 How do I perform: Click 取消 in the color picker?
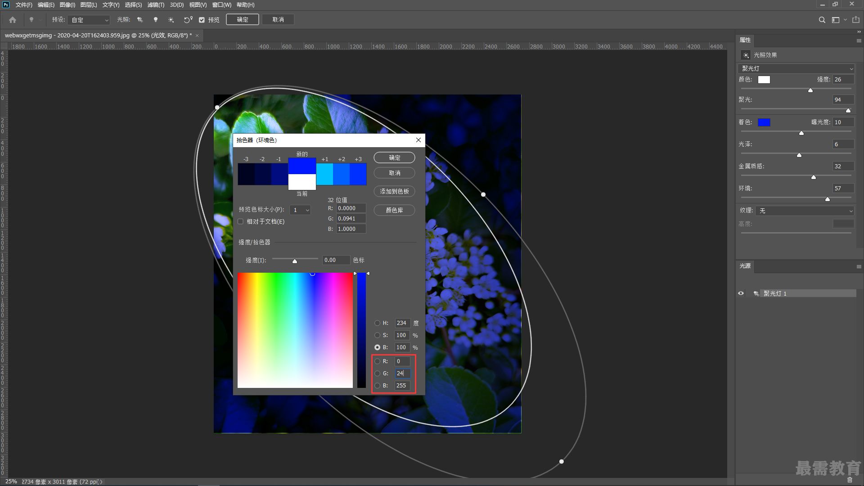click(394, 173)
